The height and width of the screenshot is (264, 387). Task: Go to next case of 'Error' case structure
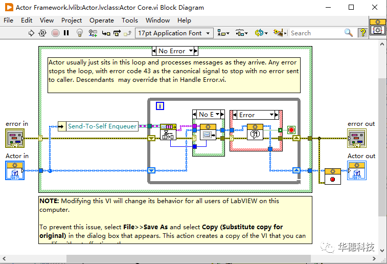click(277, 115)
